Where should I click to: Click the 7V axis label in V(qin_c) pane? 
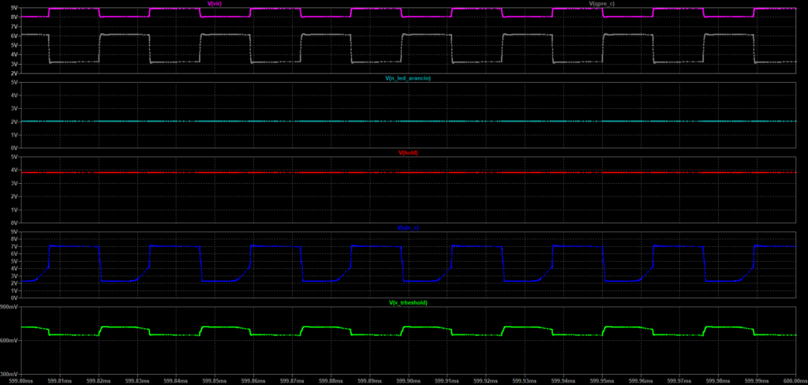point(14,247)
